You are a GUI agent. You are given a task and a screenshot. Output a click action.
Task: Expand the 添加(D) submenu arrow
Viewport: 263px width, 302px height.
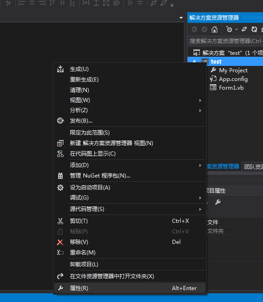click(x=200, y=166)
